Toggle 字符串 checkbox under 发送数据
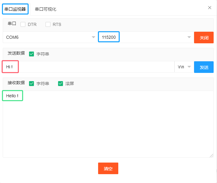217x183 pixels. pyautogui.click(x=31, y=54)
